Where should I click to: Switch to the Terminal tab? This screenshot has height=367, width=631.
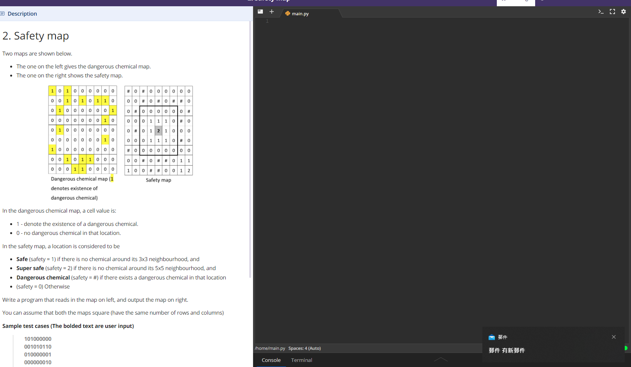click(301, 360)
